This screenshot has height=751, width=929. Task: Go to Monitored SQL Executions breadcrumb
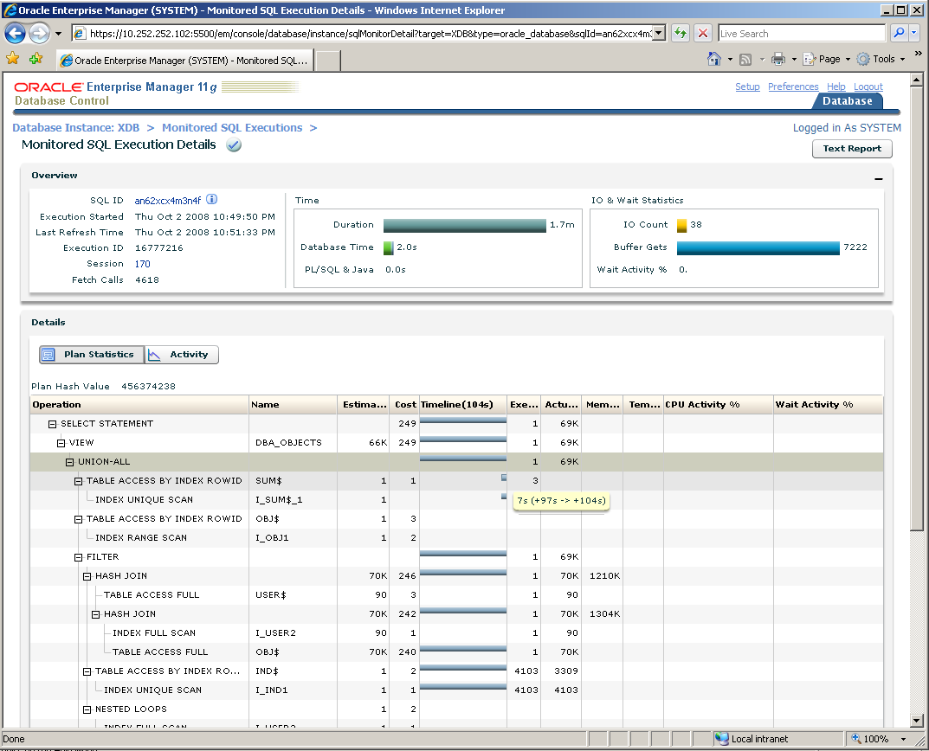pyautogui.click(x=232, y=127)
